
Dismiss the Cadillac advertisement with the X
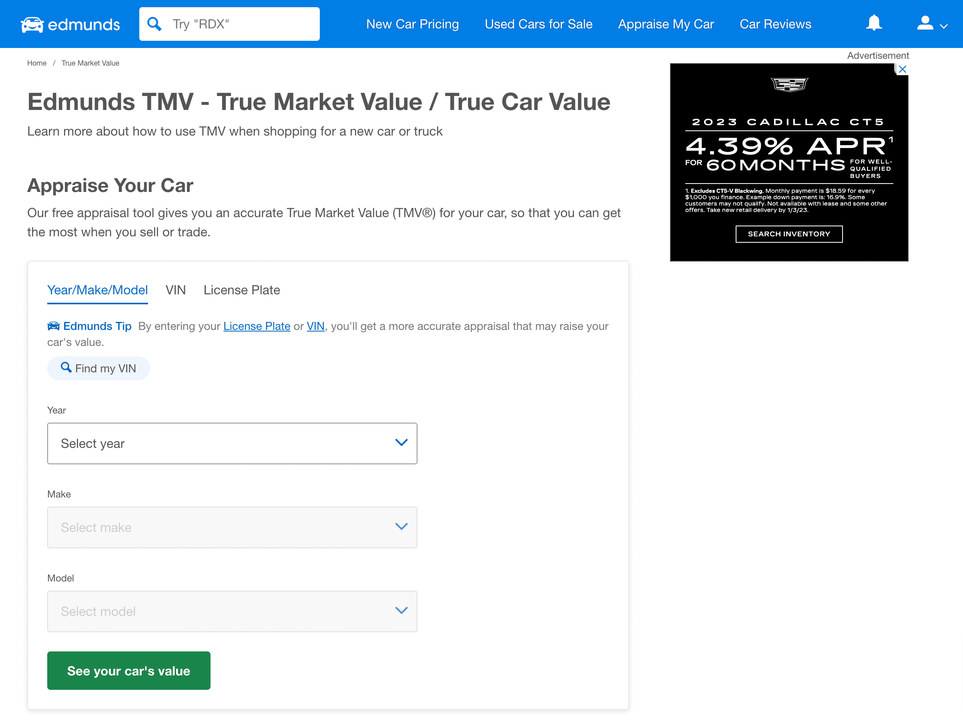[x=903, y=69]
